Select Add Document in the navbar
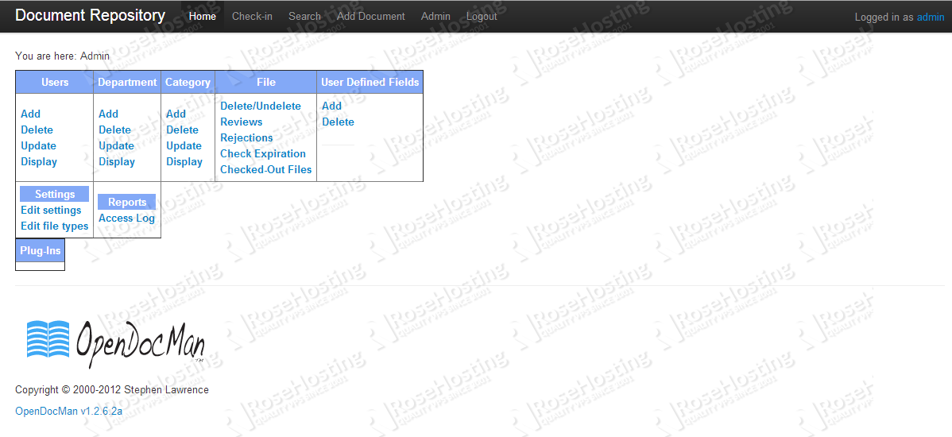The image size is (952, 437). (370, 17)
